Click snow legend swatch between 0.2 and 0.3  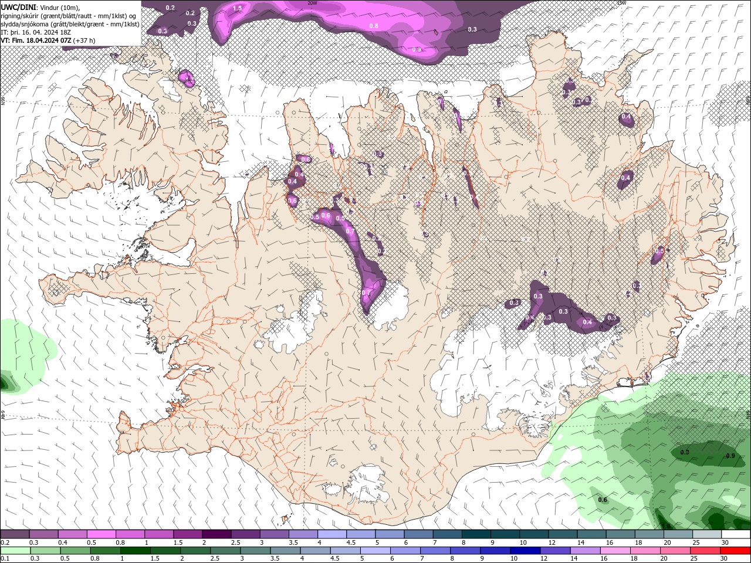coord(15,534)
